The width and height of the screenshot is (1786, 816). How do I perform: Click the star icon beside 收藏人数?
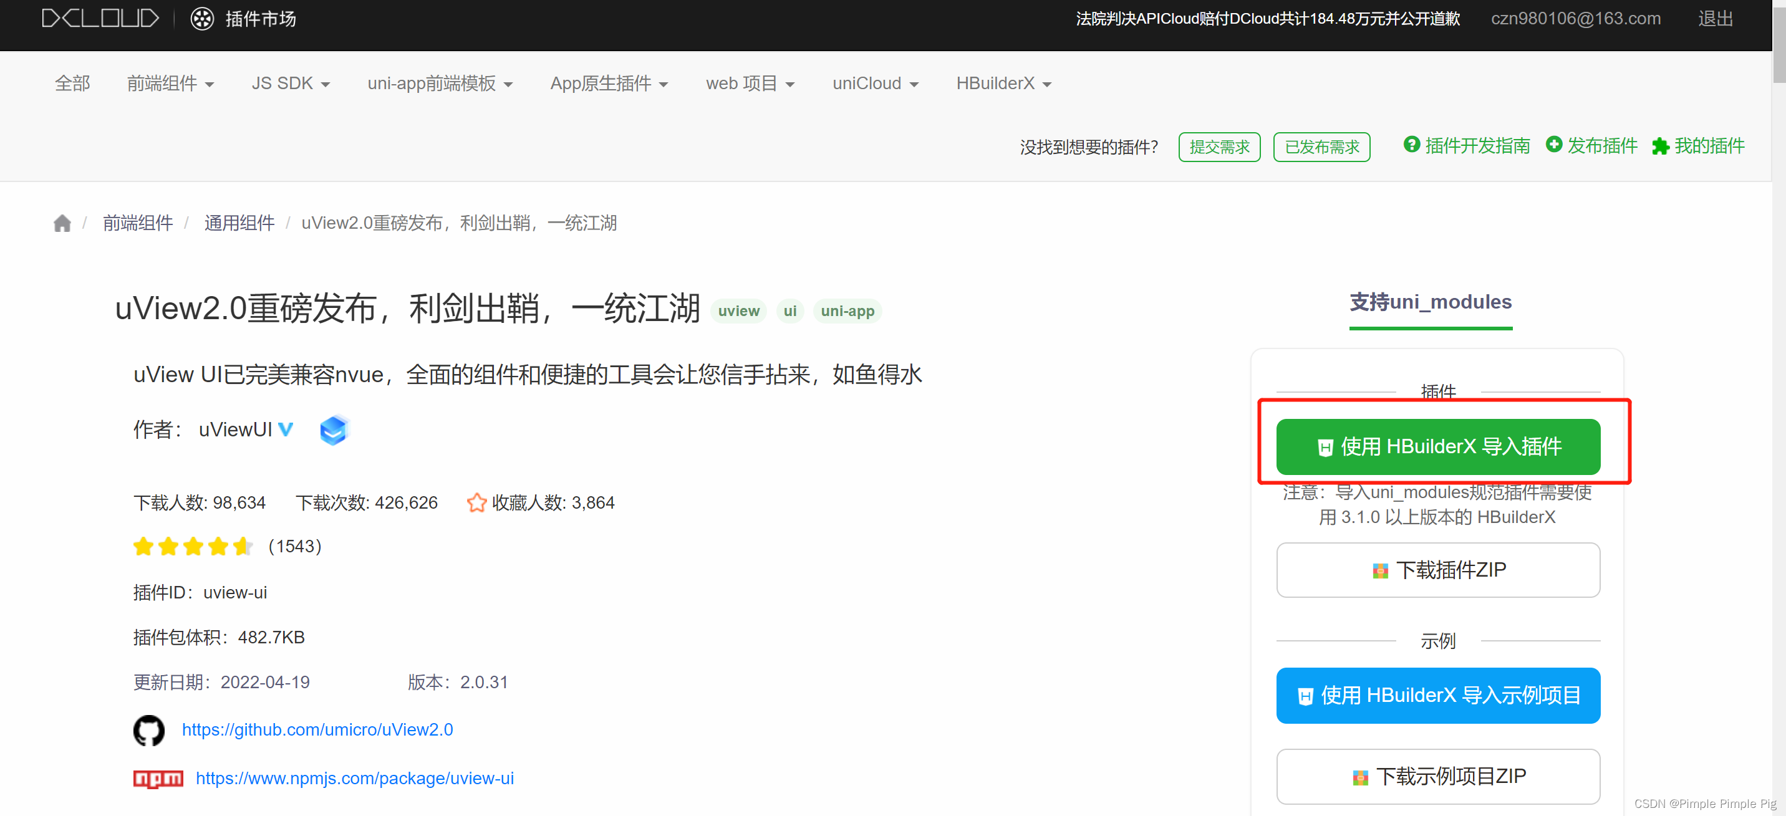pyautogui.click(x=477, y=502)
